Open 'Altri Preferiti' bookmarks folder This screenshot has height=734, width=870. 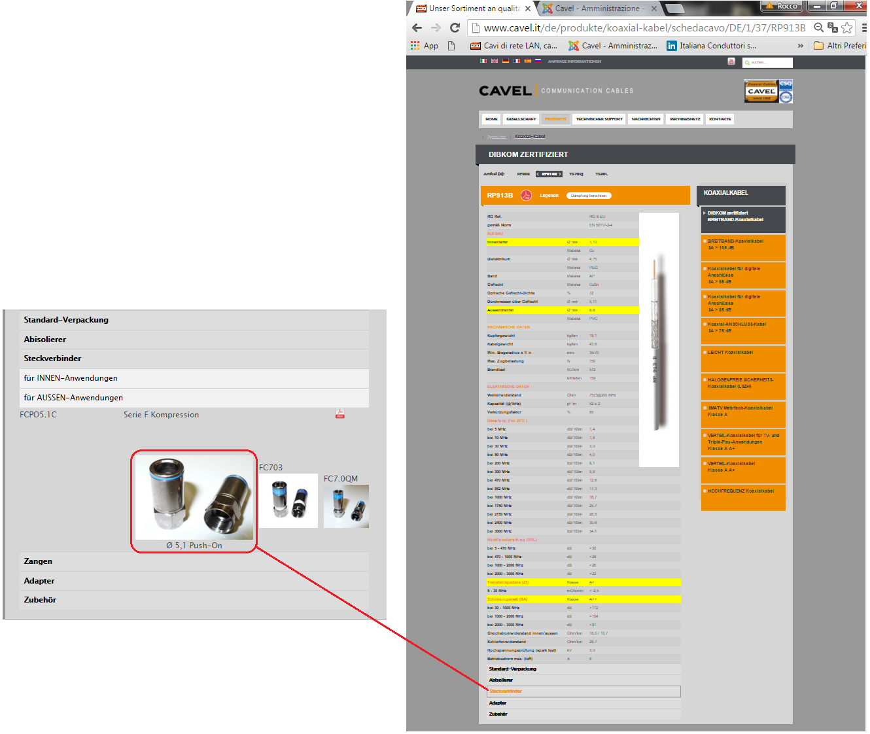pyautogui.click(x=840, y=46)
